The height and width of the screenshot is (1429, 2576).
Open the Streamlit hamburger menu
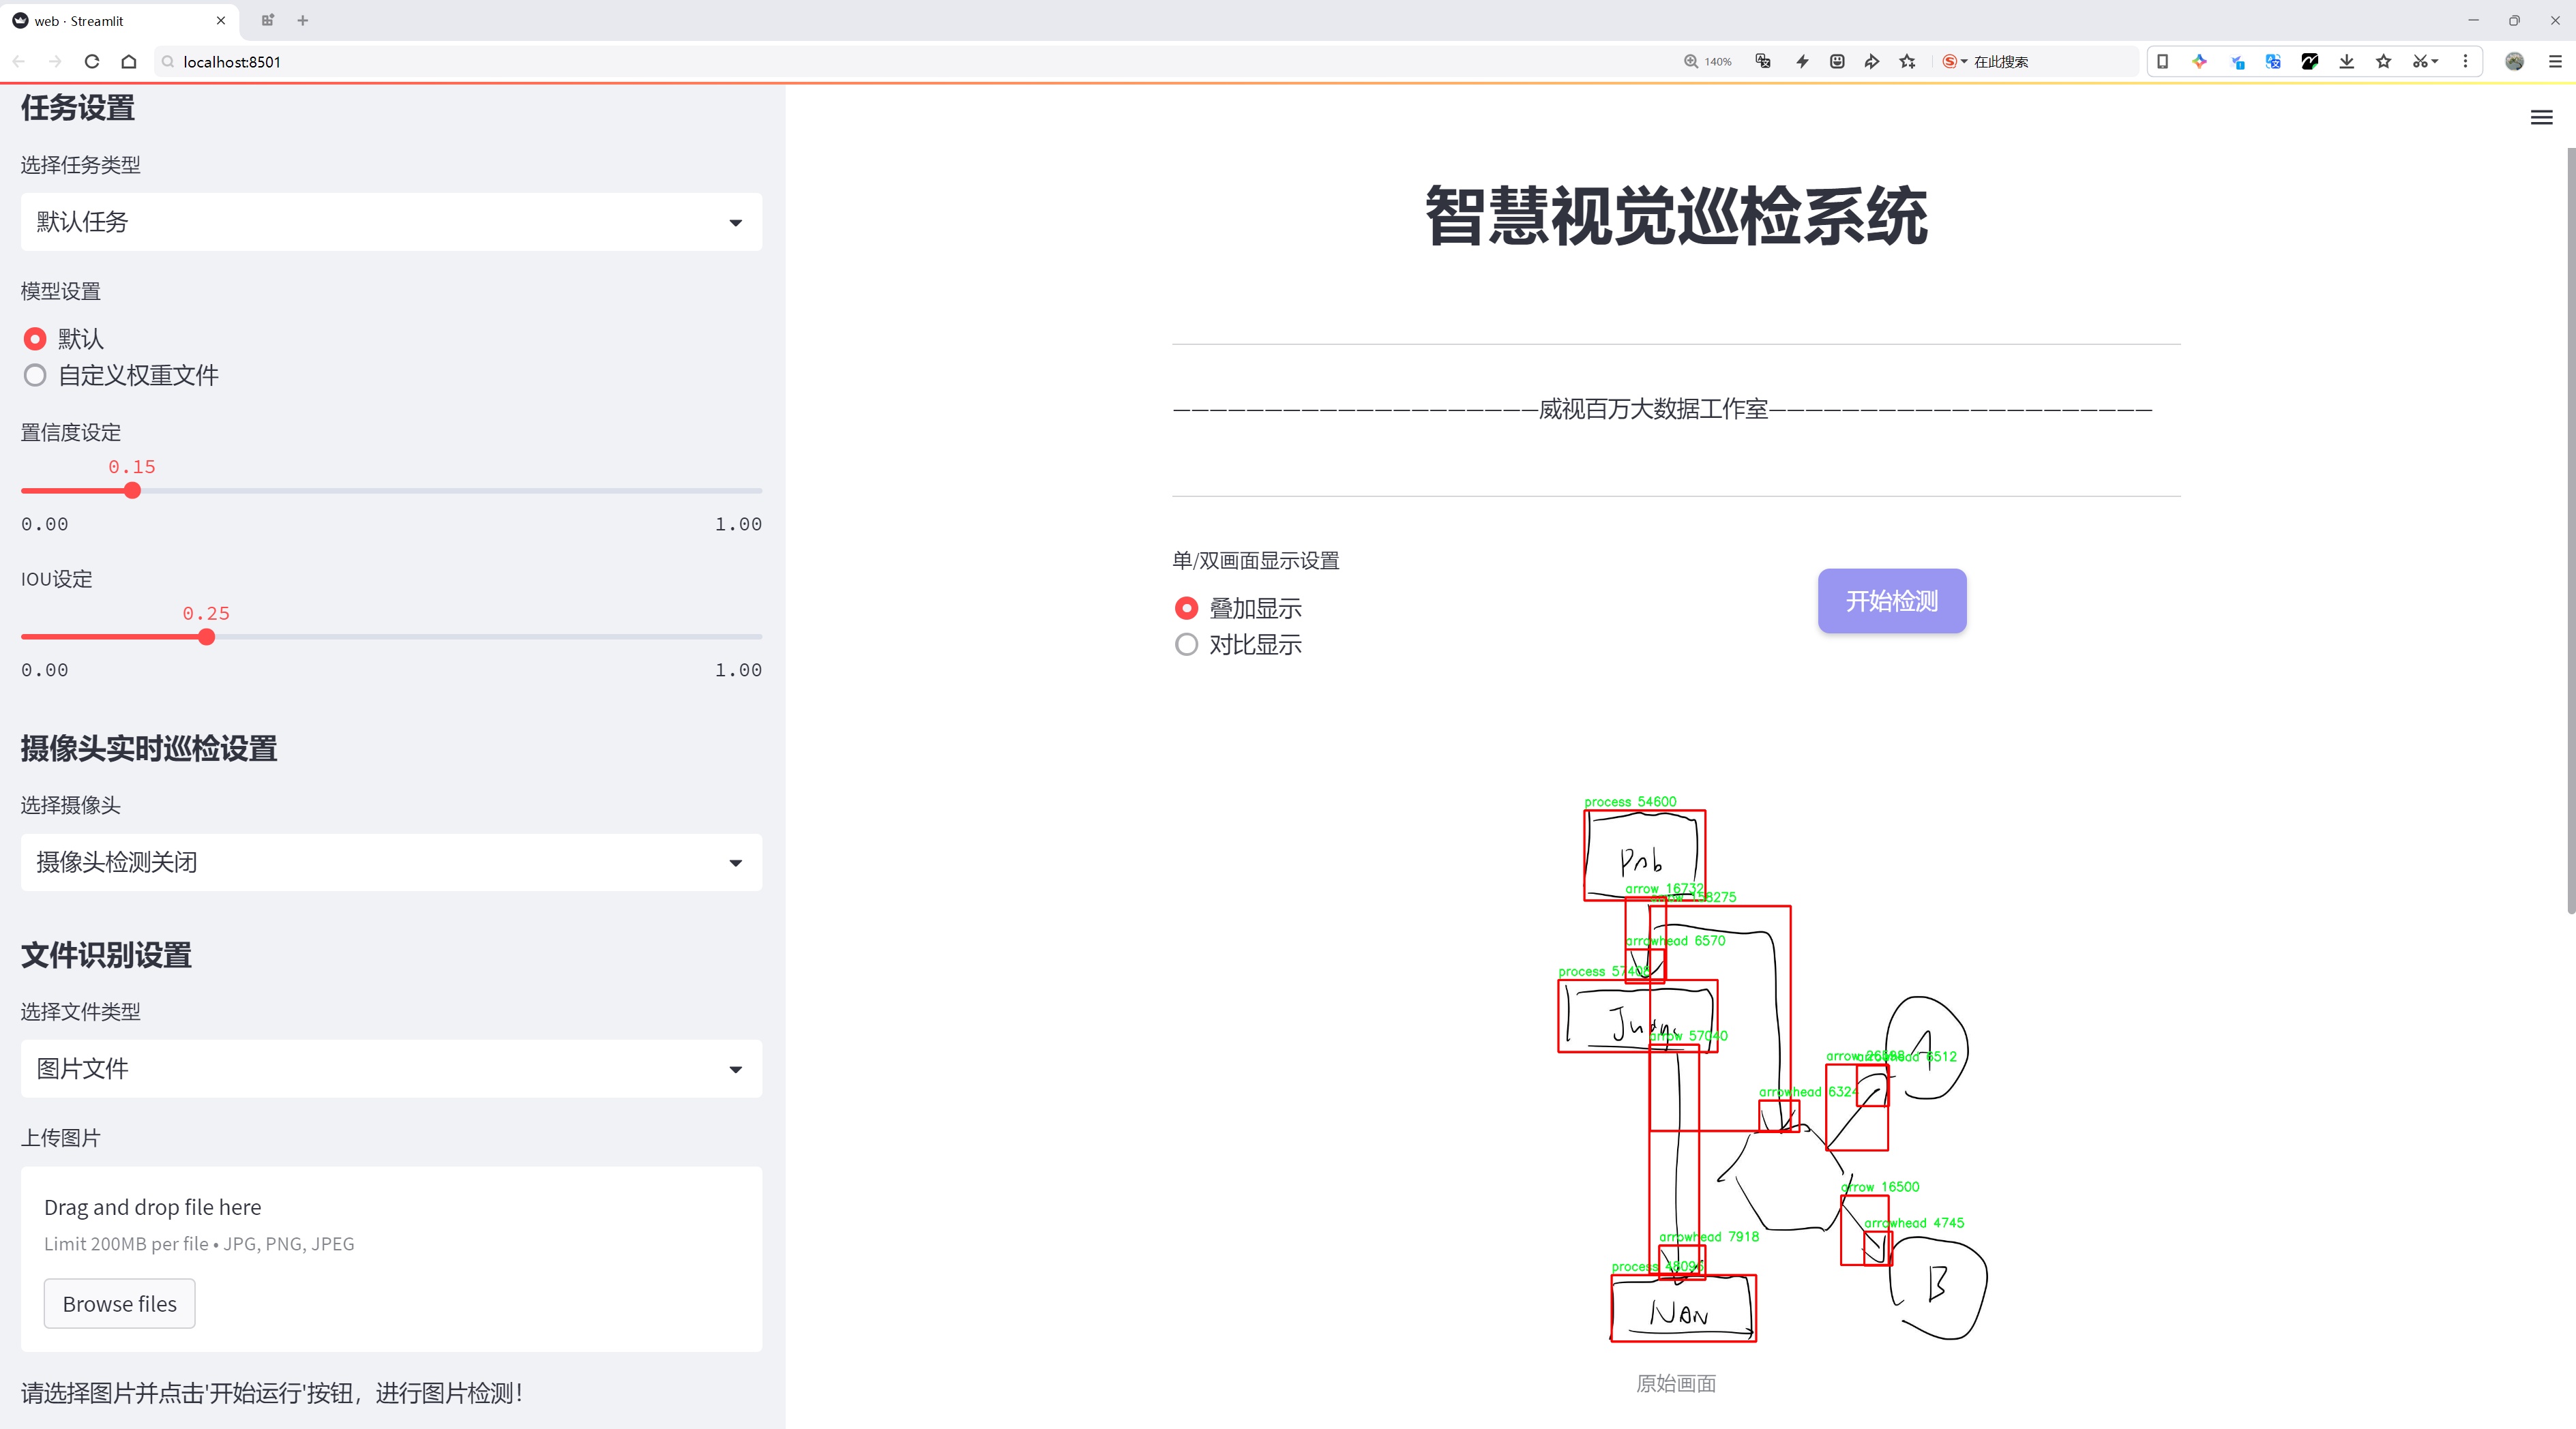tap(2541, 118)
